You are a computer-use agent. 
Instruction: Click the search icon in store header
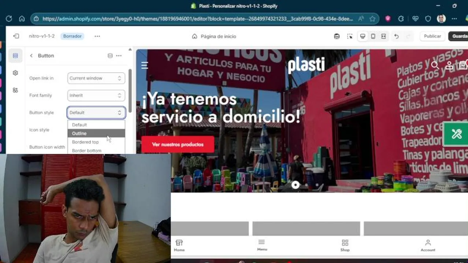point(435,65)
